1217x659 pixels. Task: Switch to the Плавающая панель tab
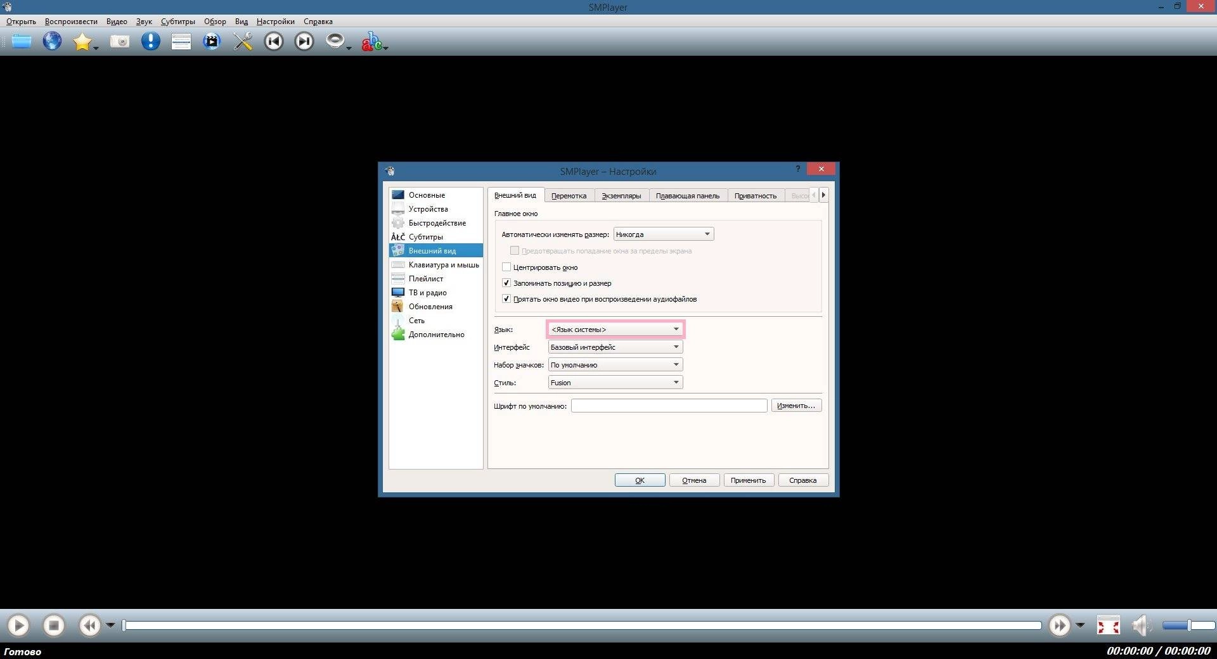tap(688, 196)
